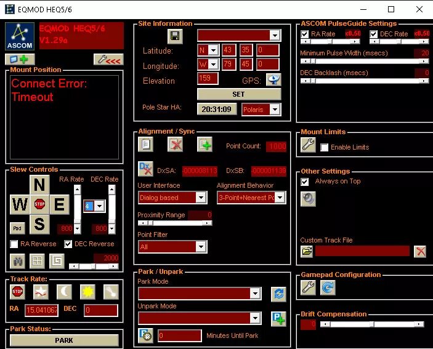Image resolution: width=433 pixels, height=349 pixels.
Task: Click the timed park P clock icon
Action: coord(145,335)
